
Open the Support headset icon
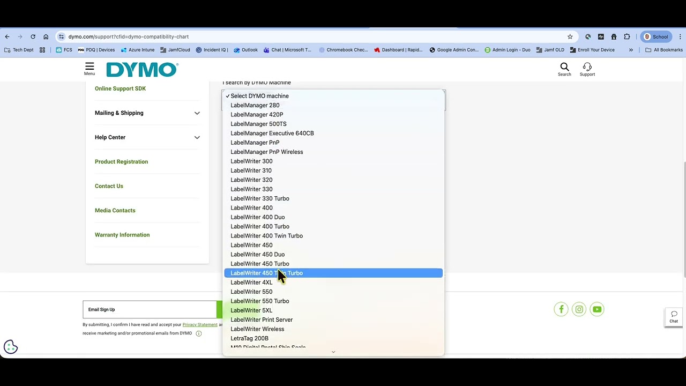pos(587,69)
